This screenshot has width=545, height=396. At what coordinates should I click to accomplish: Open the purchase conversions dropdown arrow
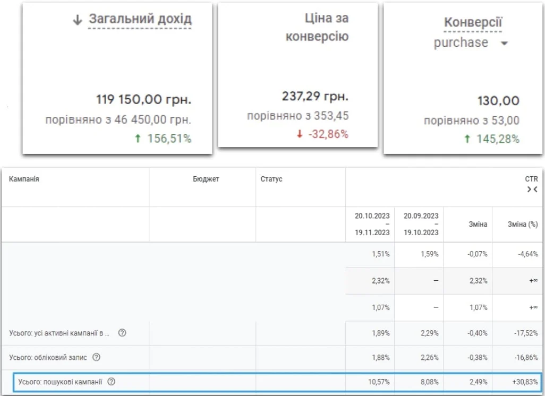pyautogui.click(x=504, y=44)
